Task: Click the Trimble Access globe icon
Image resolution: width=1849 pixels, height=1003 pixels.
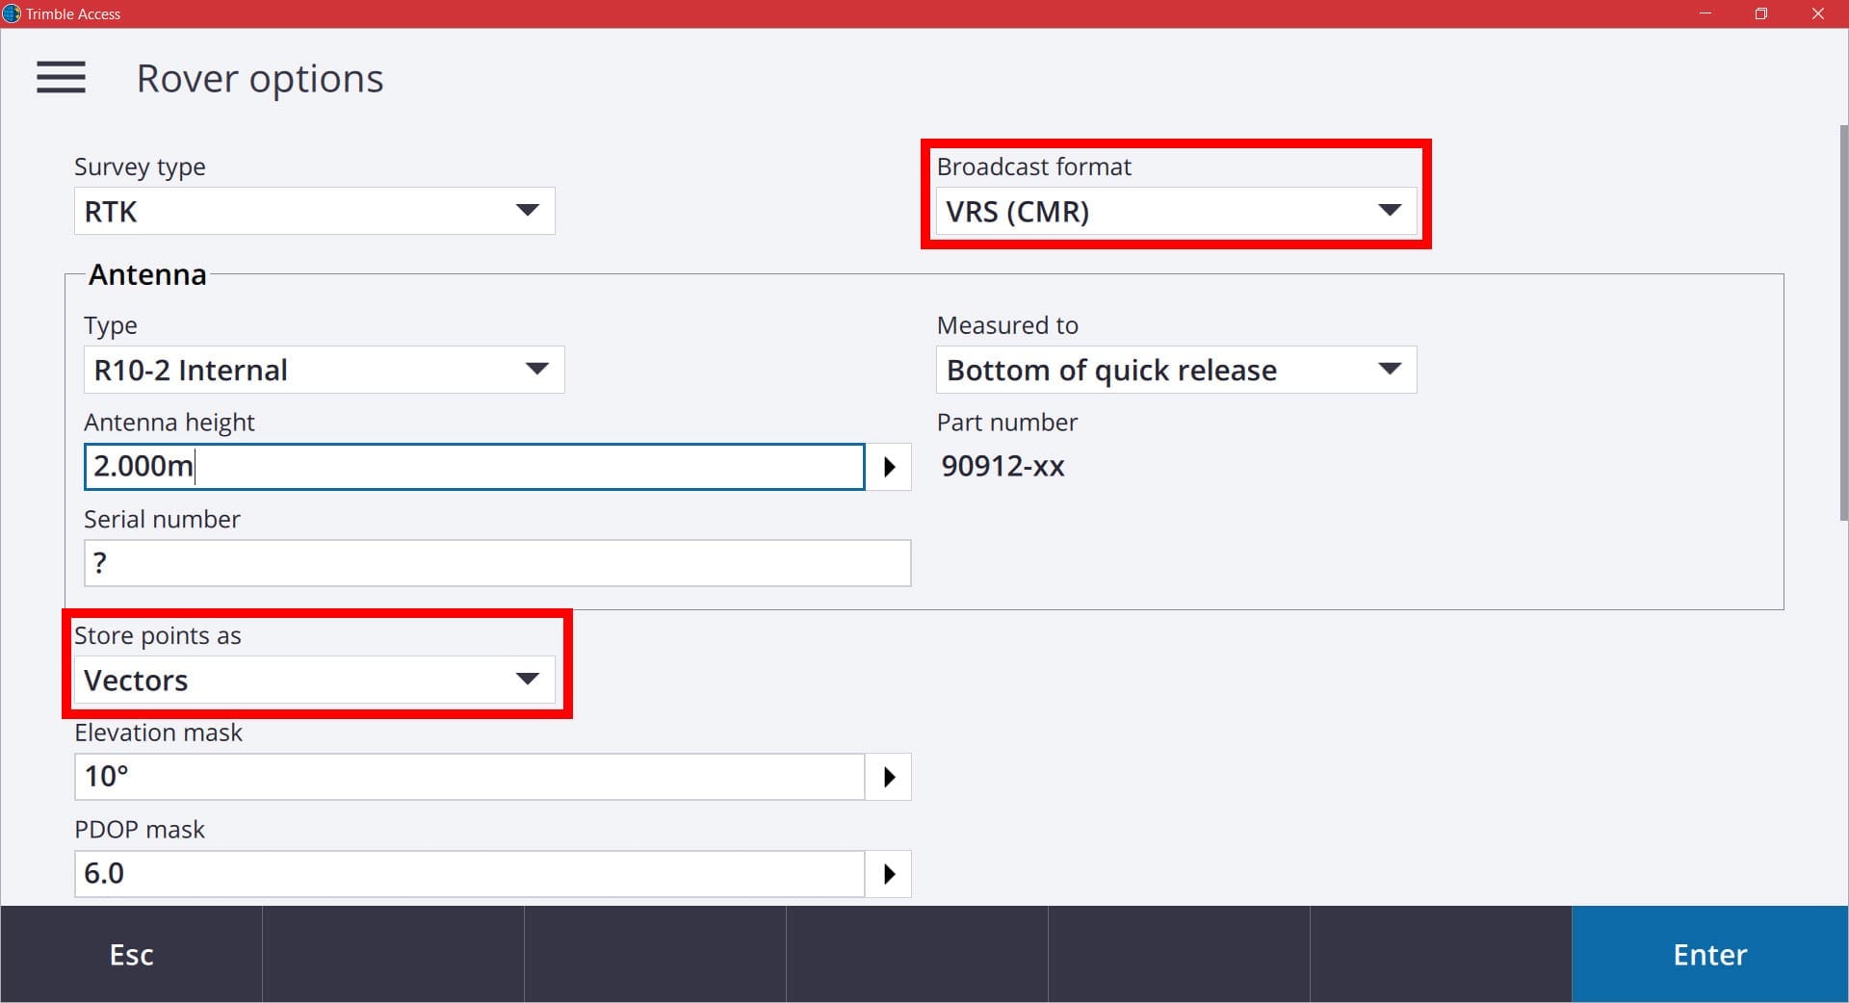Action: click(x=12, y=13)
